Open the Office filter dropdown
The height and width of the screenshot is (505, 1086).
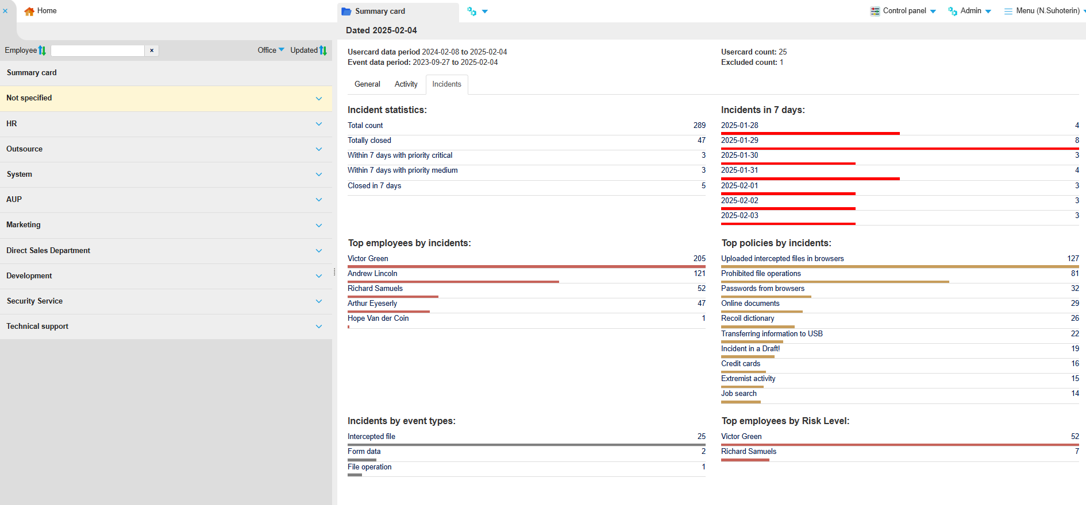271,50
